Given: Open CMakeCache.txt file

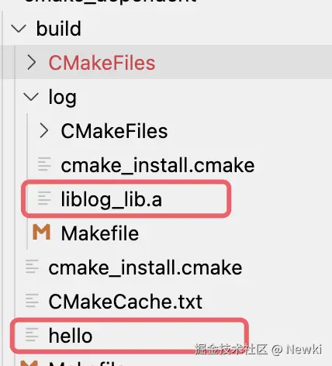Looking at the screenshot, I should click(x=126, y=302).
